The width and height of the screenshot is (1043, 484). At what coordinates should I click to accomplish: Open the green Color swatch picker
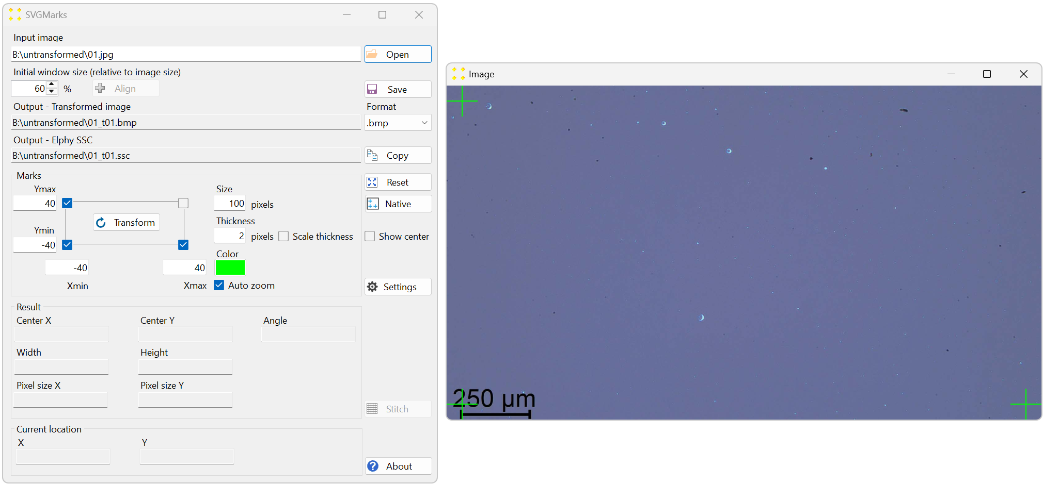click(230, 268)
